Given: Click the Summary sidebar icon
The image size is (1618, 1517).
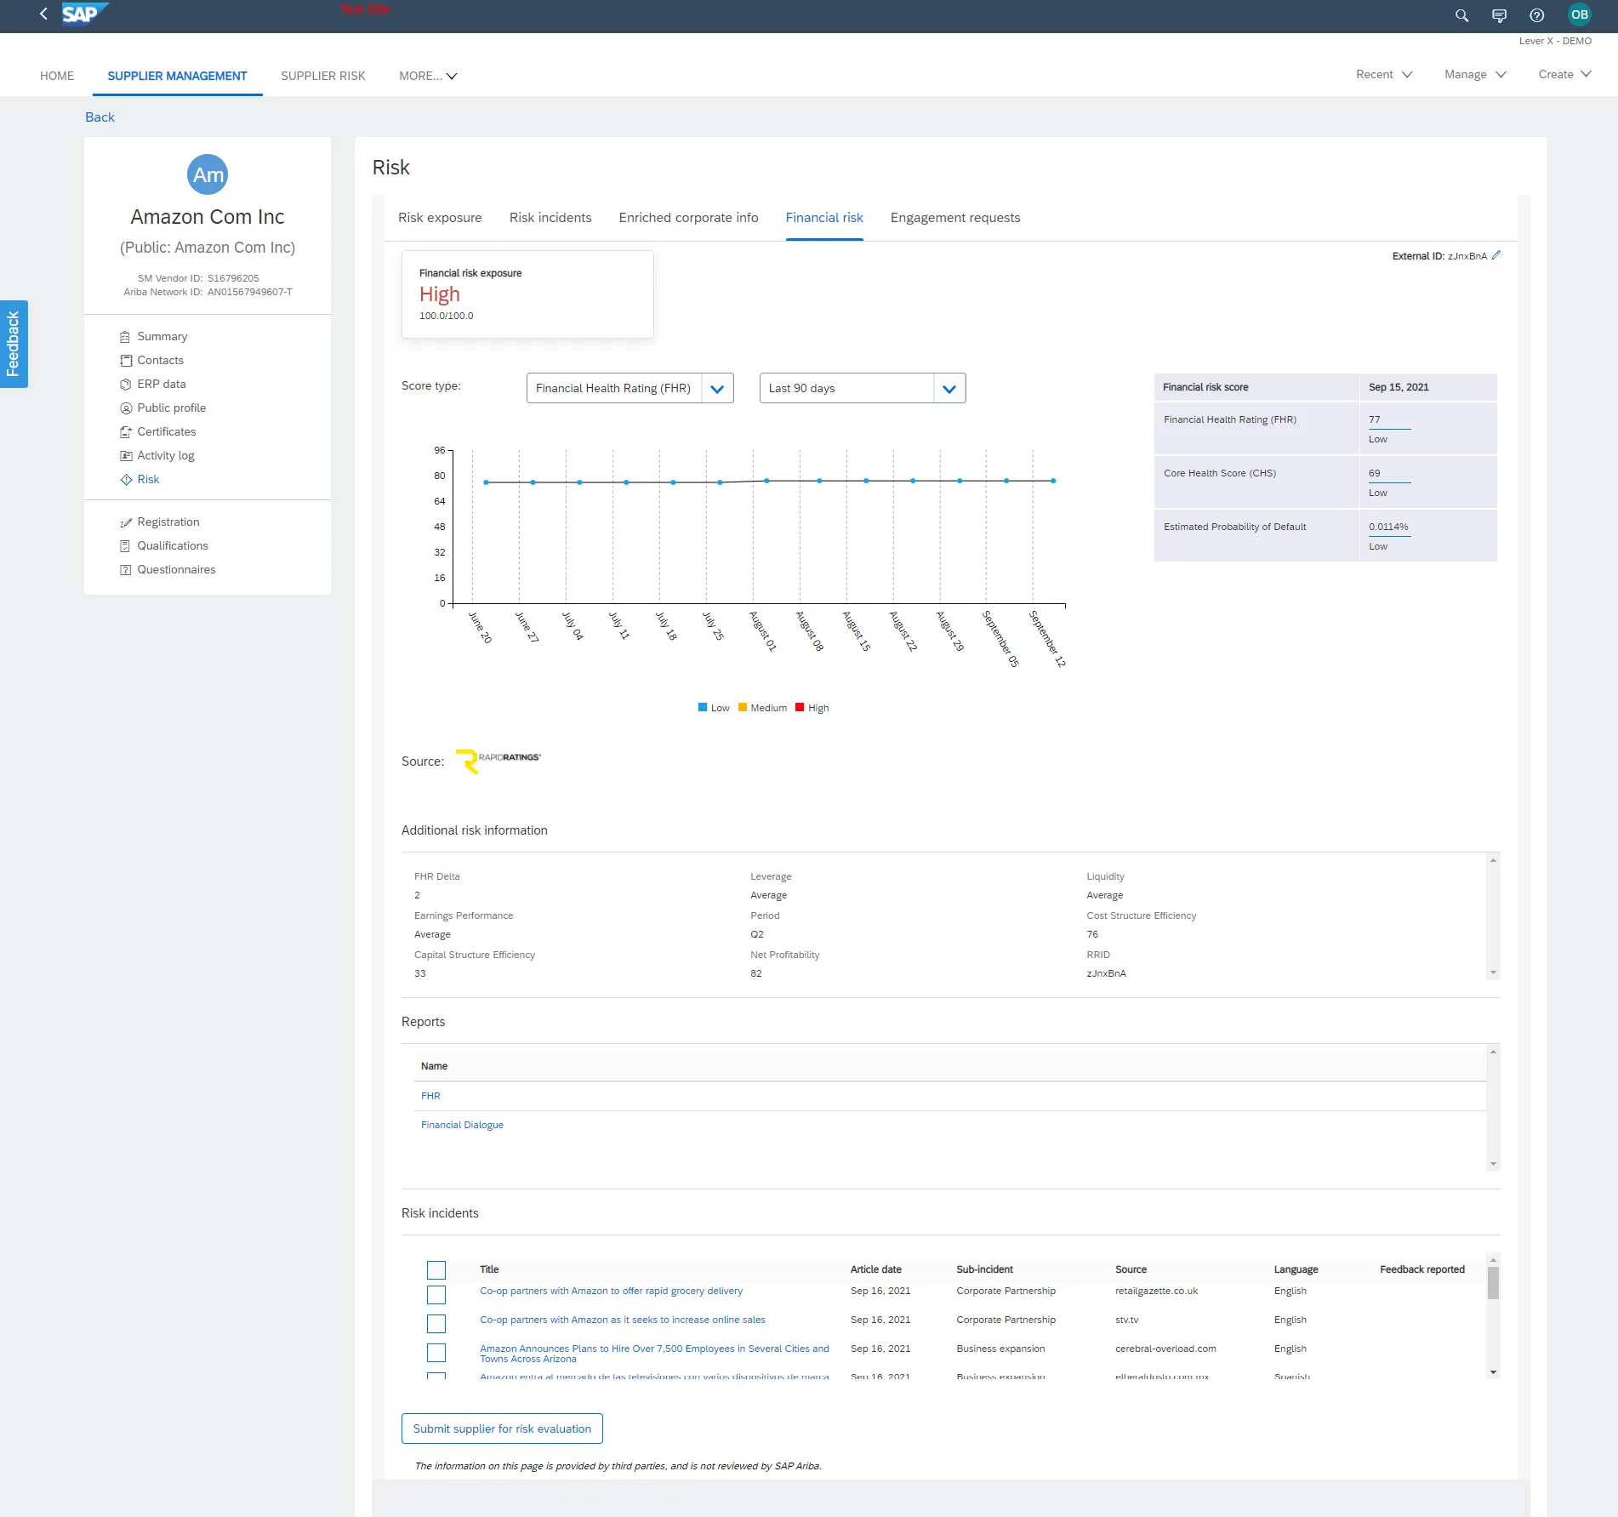Looking at the screenshot, I should point(125,337).
